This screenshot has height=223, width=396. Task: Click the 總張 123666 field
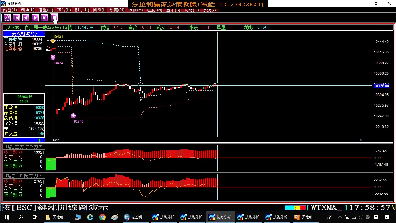(257, 28)
